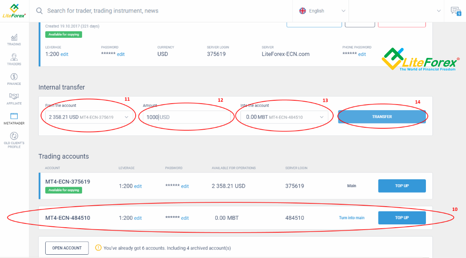Viewport: 466px width, 258px height.
Task: Open the Finance sidebar section
Action: [x=14, y=79]
